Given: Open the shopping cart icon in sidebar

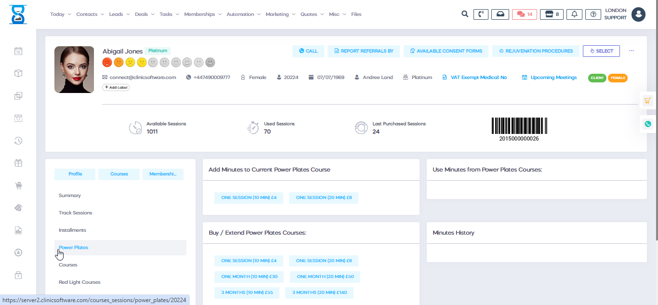Looking at the screenshot, I should coord(18,186).
